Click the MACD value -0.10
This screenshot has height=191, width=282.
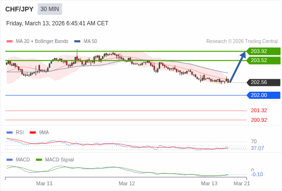click(x=257, y=174)
